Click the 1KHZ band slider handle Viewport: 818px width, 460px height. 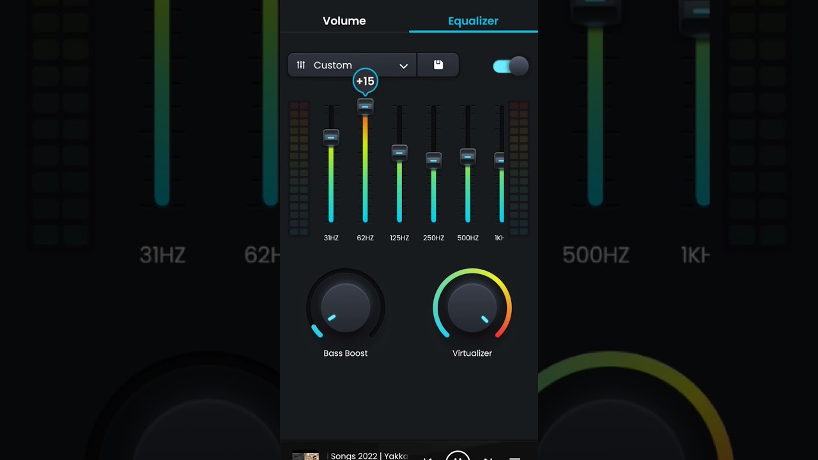[x=499, y=160]
